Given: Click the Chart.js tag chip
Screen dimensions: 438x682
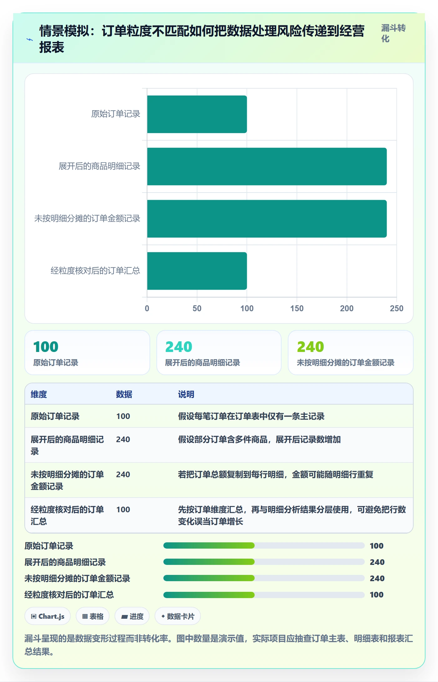Looking at the screenshot, I should [x=48, y=616].
